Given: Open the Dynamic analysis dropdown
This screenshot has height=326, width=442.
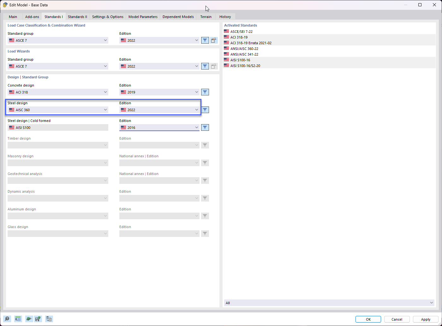Looking at the screenshot, I should click(58, 198).
